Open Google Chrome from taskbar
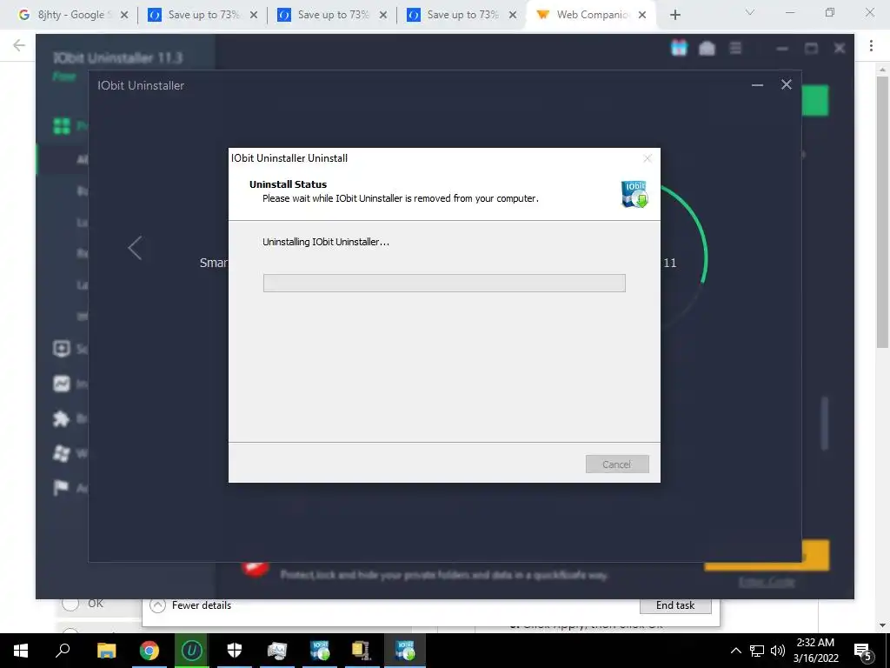 click(x=149, y=651)
